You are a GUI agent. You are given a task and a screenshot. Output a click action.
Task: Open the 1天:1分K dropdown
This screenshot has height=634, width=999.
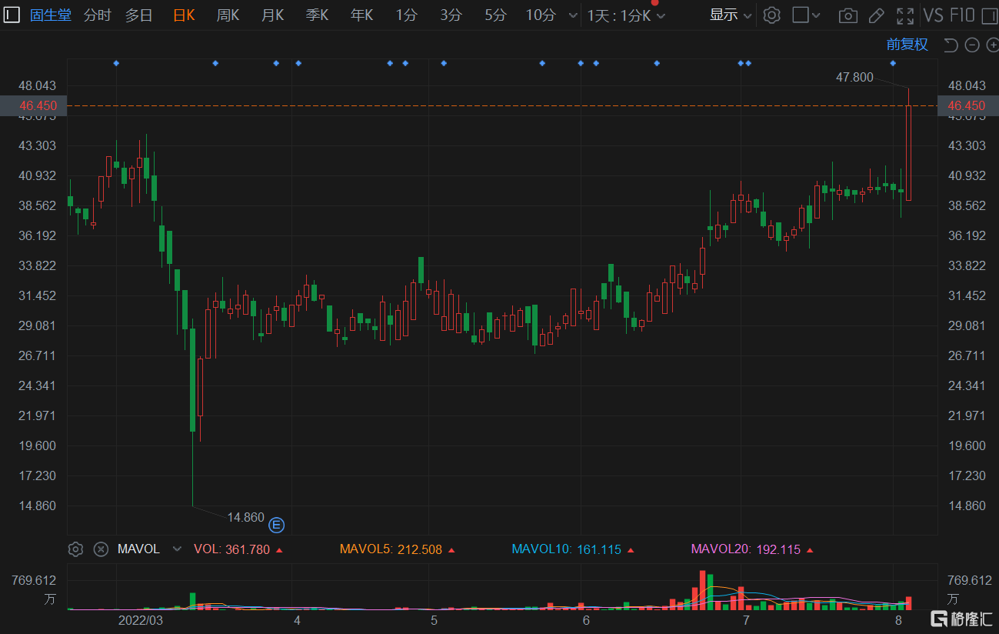pyautogui.click(x=626, y=15)
